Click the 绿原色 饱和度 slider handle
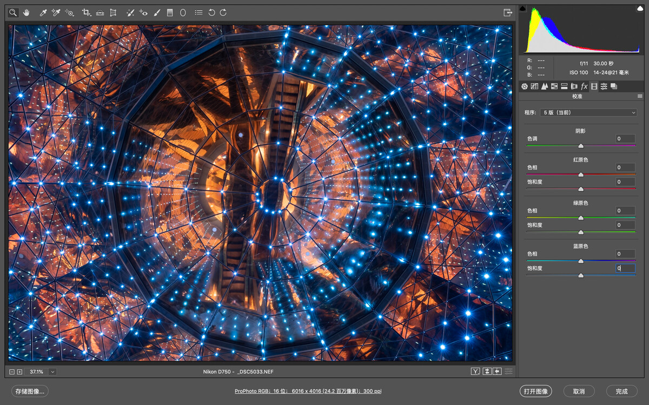The height and width of the screenshot is (405, 649). pos(581,232)
